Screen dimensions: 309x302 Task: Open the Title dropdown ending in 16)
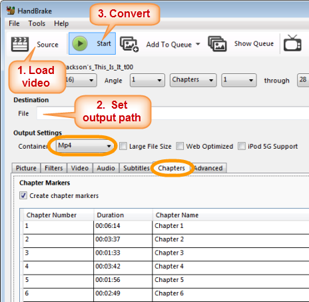81,80
